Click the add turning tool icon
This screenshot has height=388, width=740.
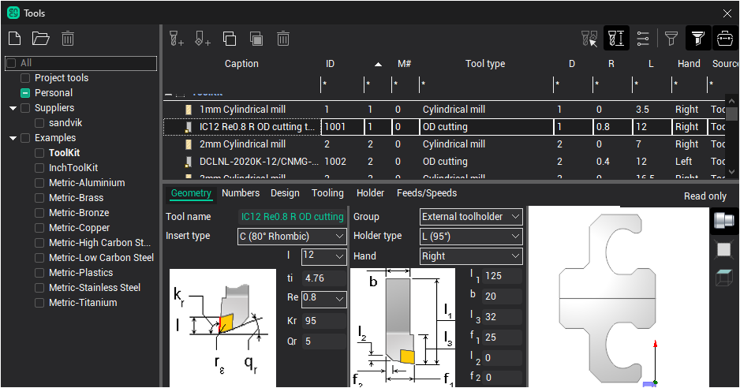coord(203,38)
